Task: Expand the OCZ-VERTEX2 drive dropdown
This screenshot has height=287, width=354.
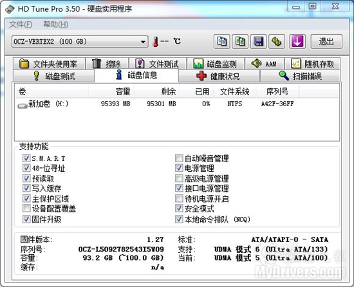Action: point(80,42)
